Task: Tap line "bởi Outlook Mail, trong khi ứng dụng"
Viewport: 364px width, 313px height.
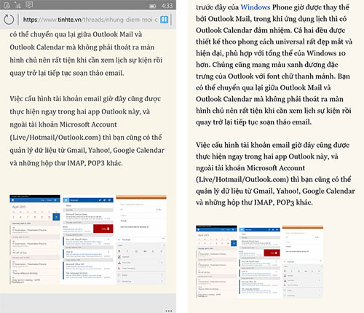Action: pyautogui.click(x=271, y=19)
